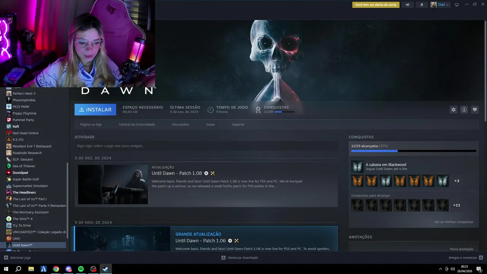Open Steam announcements megaphone icon

pos(407,5)
